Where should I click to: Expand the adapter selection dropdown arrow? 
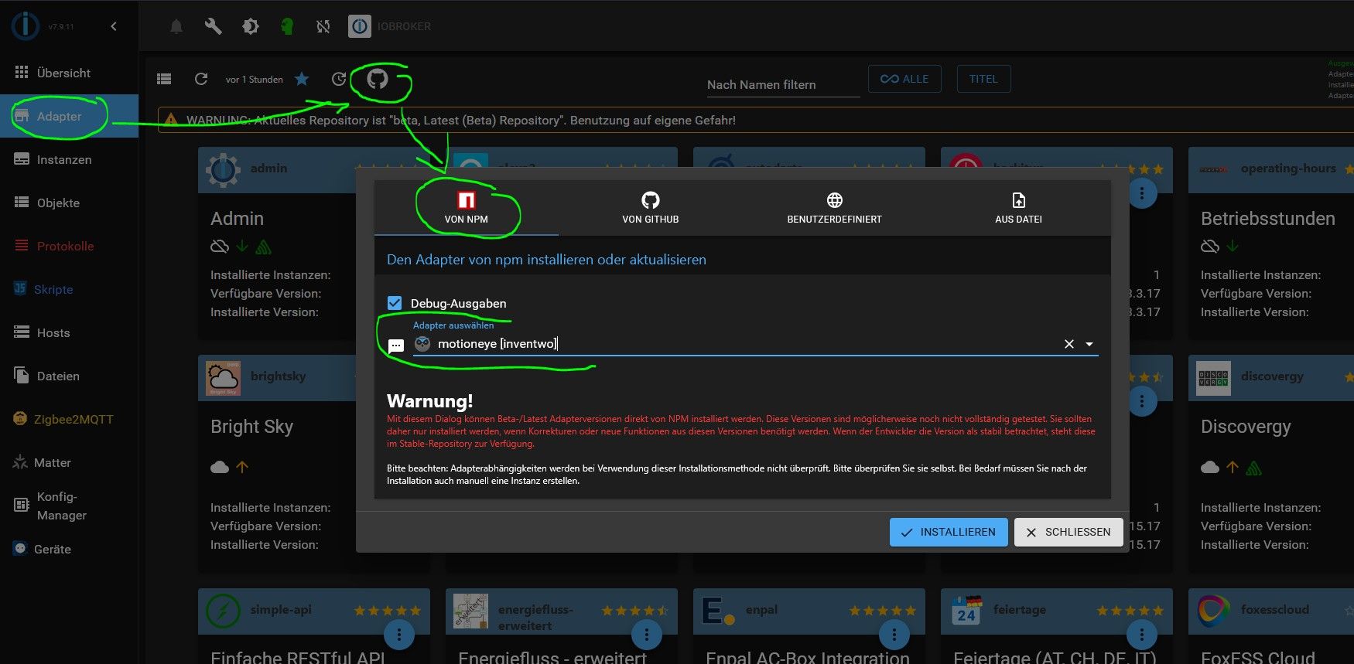(1089, 344)
